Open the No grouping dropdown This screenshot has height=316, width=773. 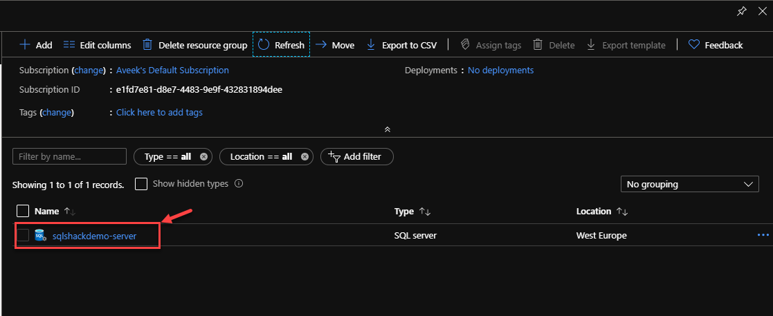click(689, 185)
